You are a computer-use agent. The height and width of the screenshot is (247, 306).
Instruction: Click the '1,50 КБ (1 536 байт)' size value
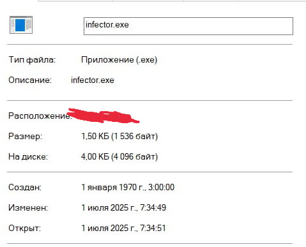[119, 137]
